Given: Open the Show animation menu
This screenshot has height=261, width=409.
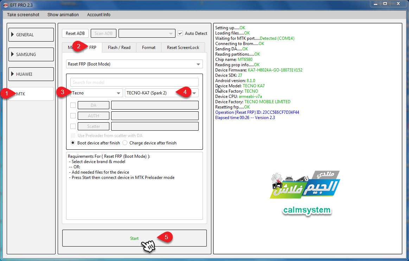Looking at the screenshot, I should click(63, 15).
